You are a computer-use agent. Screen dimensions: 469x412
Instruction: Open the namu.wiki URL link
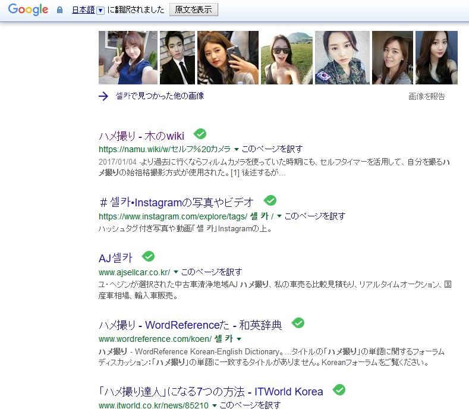pyautogui.click(x=165, y=149)
